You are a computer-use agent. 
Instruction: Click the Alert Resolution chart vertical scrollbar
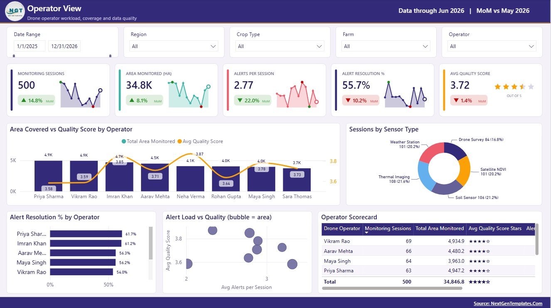151,243
